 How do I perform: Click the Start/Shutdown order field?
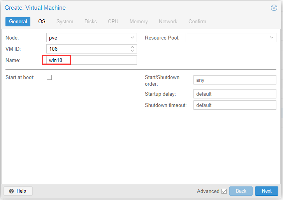[234, 80]
